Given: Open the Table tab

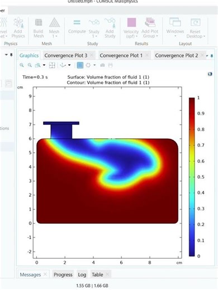Looking at the screenshot, I should coord(97,274).
